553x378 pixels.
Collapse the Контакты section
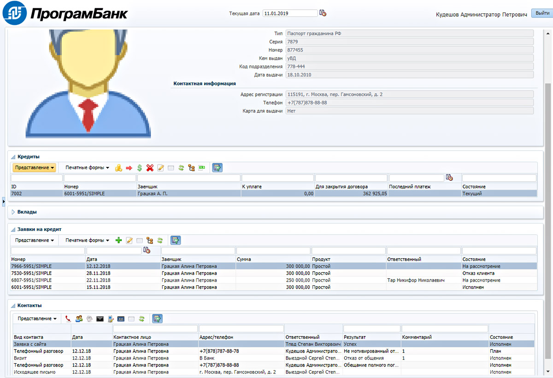(x=13, y=306)
